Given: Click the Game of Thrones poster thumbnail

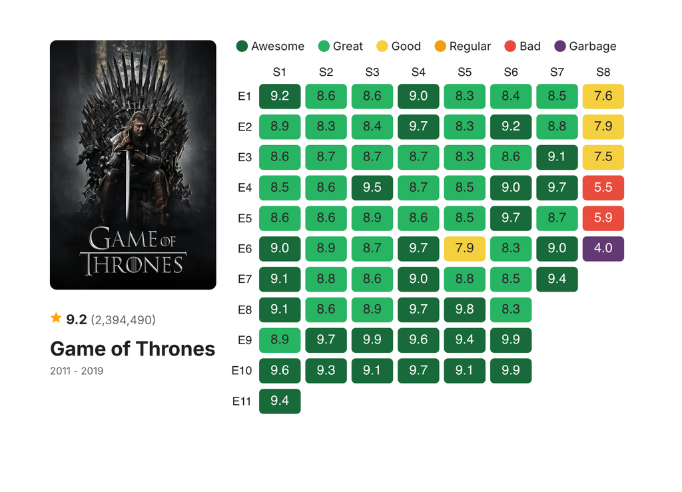Looking at the screenshot, I should [x=133, y=165].
